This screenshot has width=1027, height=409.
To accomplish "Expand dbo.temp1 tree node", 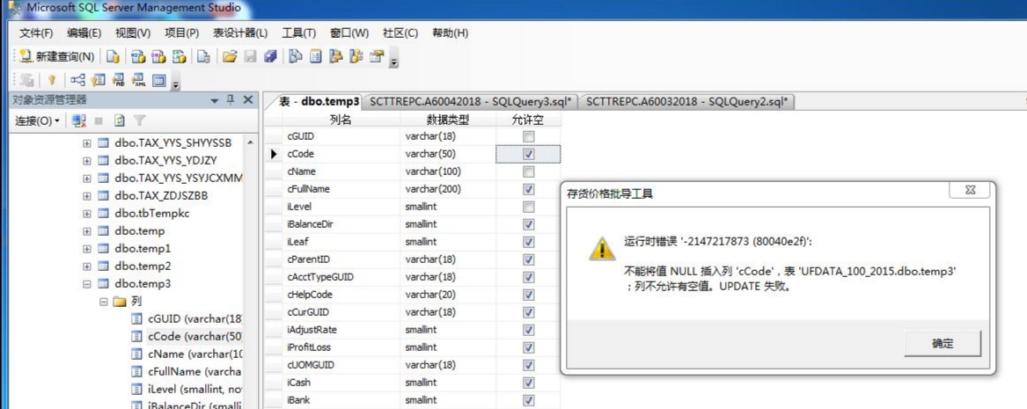I will click(86, 249).
